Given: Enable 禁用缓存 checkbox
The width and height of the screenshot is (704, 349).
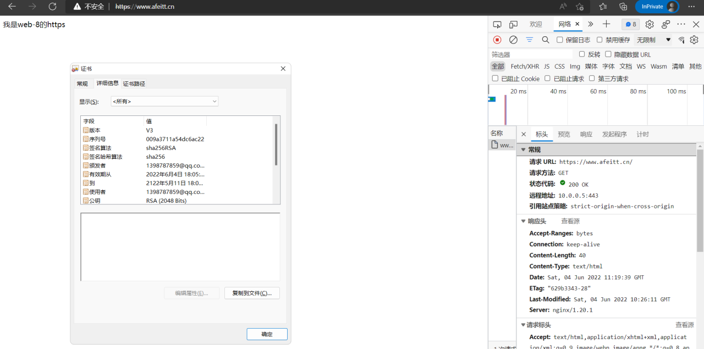Looking at the screenshot, I should [x=600, y=40].
